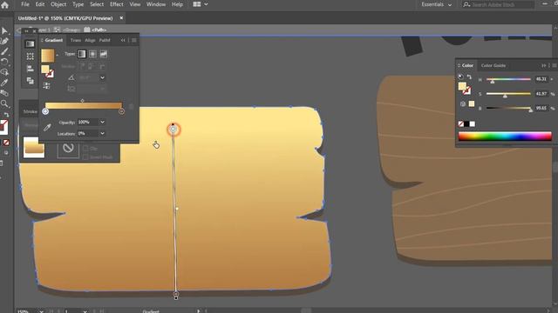The height and width of the screenshot is (313, 558).
Task: Switch to the Pathfinder tab
Action: (x=105, y=40)
